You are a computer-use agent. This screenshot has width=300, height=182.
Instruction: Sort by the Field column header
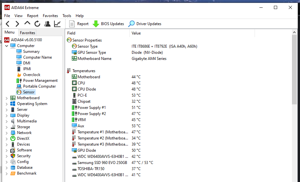[98, 33]
